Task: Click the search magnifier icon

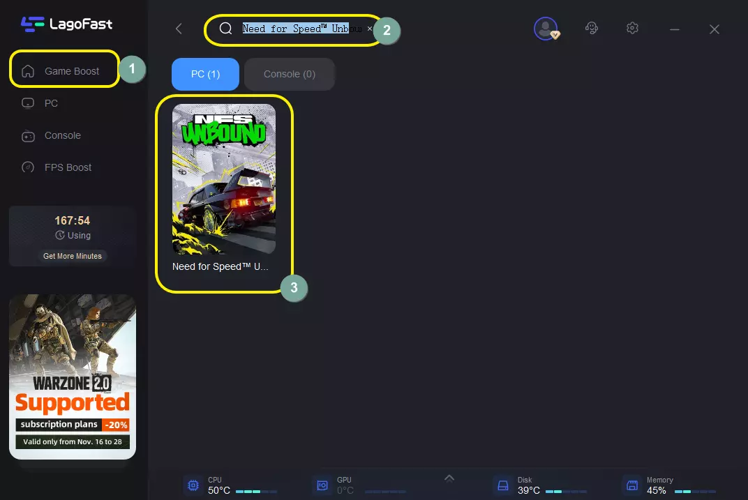Action: pyautogui.click(x=225, y=29)
